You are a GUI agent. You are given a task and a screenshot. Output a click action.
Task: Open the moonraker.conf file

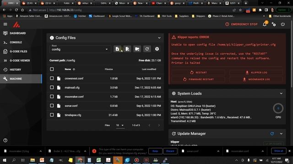tap(74, 97)
